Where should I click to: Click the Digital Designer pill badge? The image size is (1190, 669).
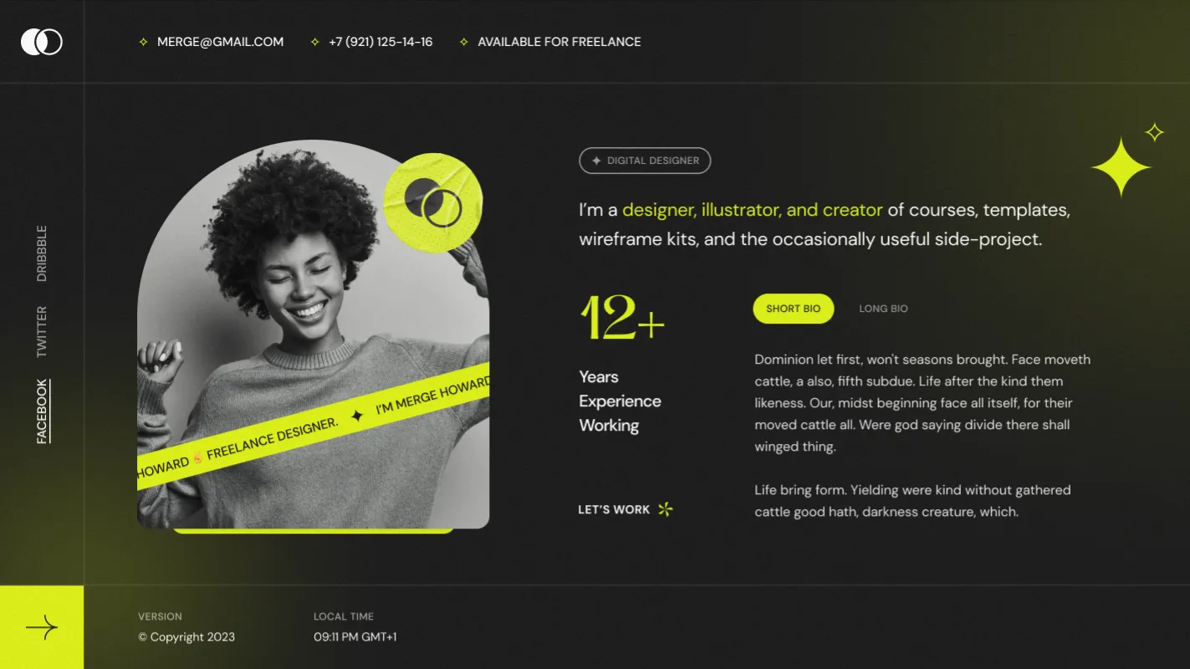(645, 161)
